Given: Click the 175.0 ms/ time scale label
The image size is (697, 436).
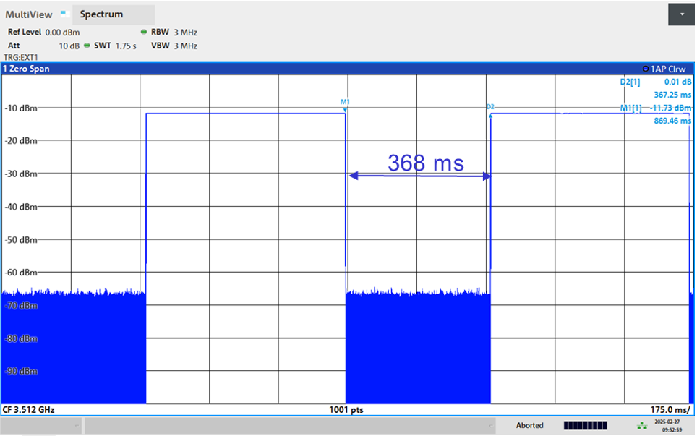Looking at the screenshot, I should point(670,409).
